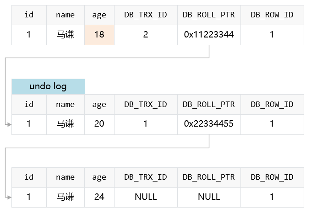Click the 0x22334455 roll pointer cell
Image resolution: width=322 pixels, height=219 pixels.
tap(209, 124)
